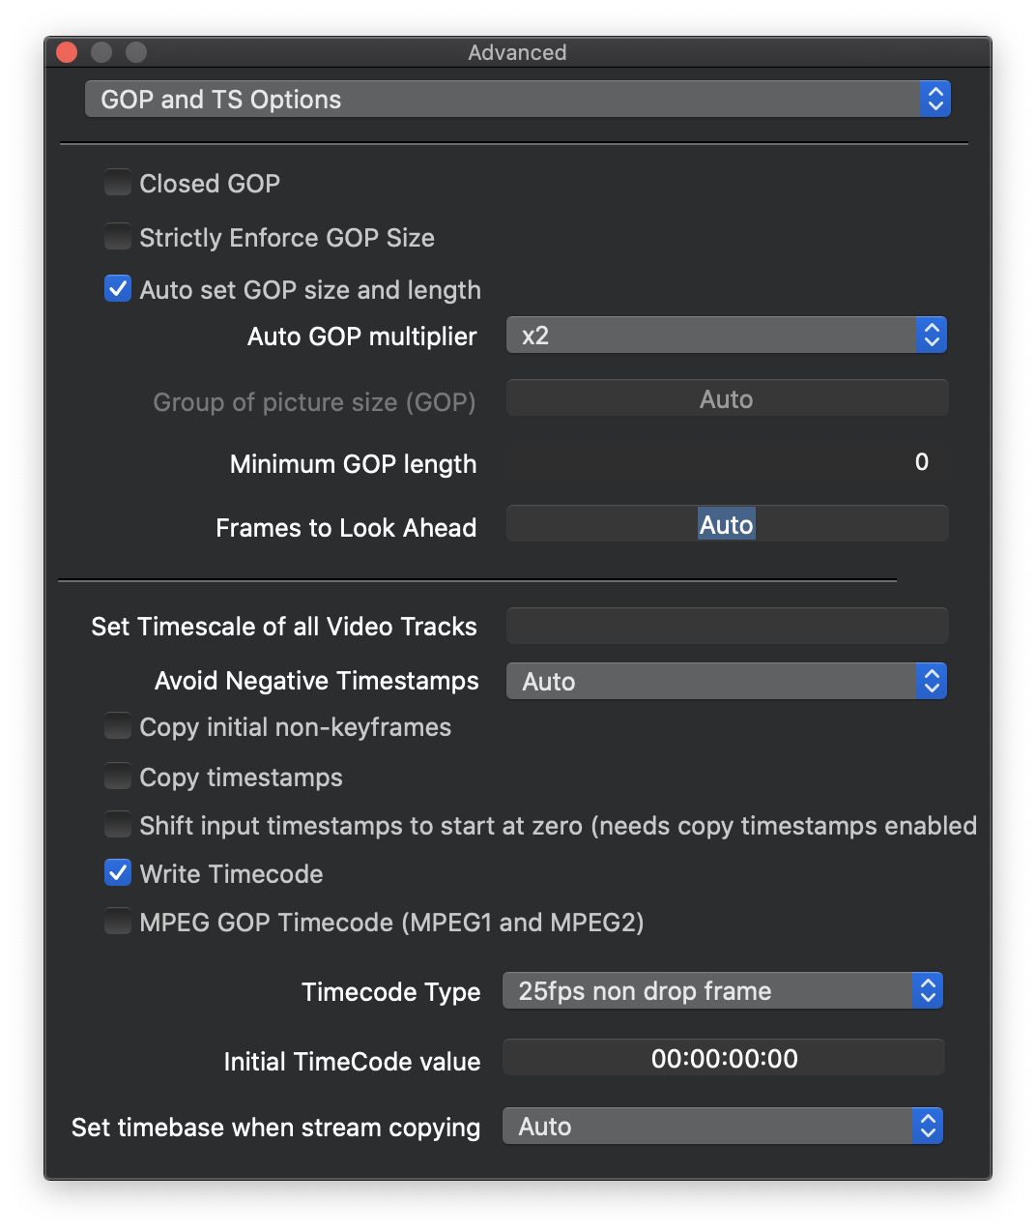
Task: Check Strictly Enforce GOP Size
Action: [118, 237]
